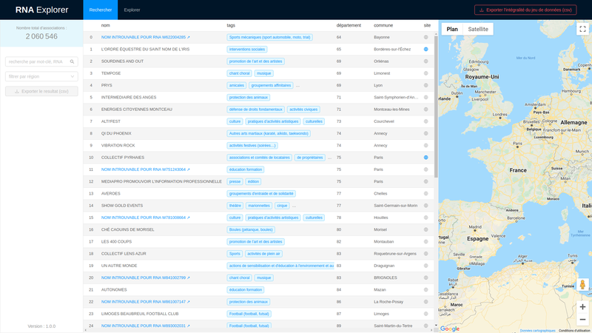Click the département column header
The image size is (592, 333).
pos(349,25)
